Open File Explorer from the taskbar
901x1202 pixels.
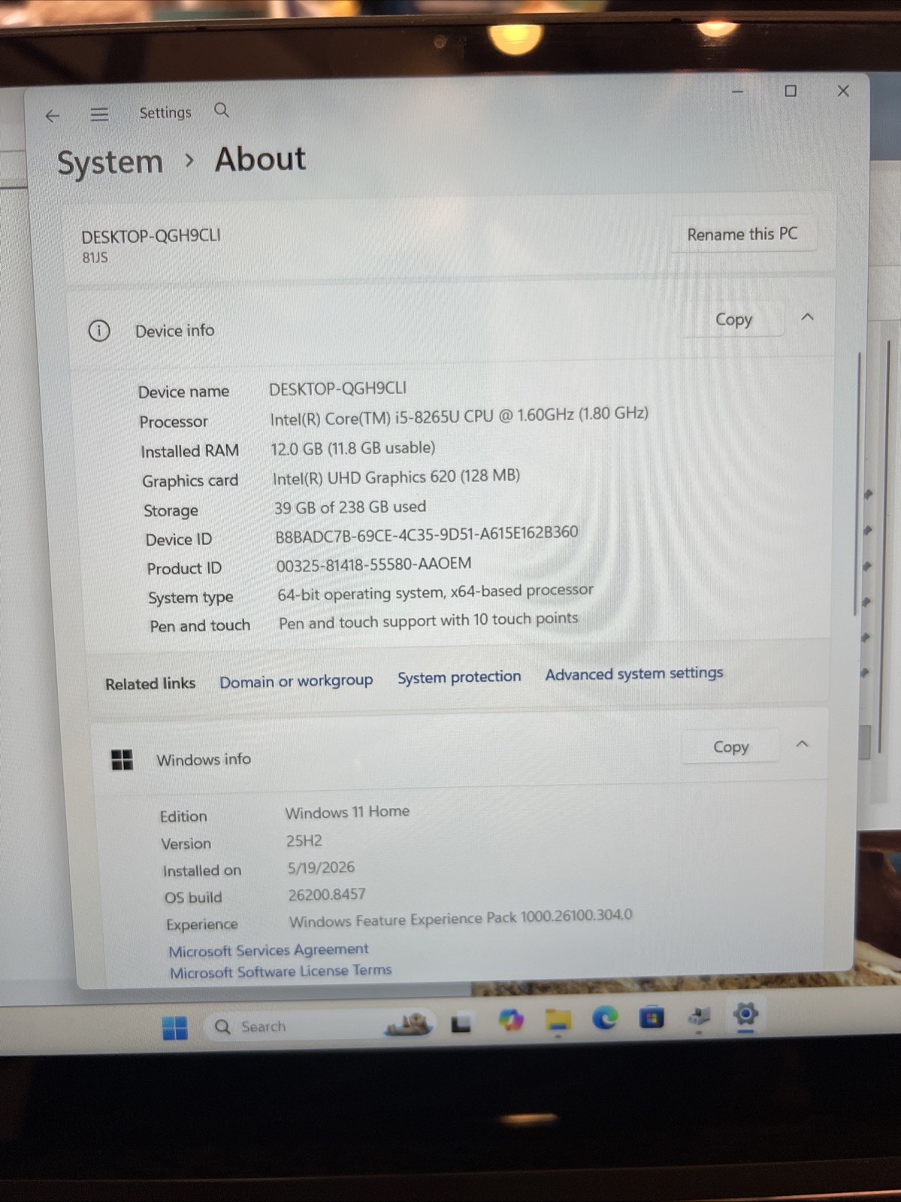click(558, 1019)
